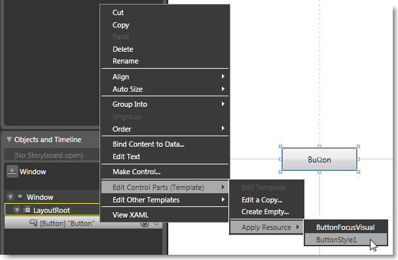Click the grid icon next to LayoutRoot

click(27, 210)
